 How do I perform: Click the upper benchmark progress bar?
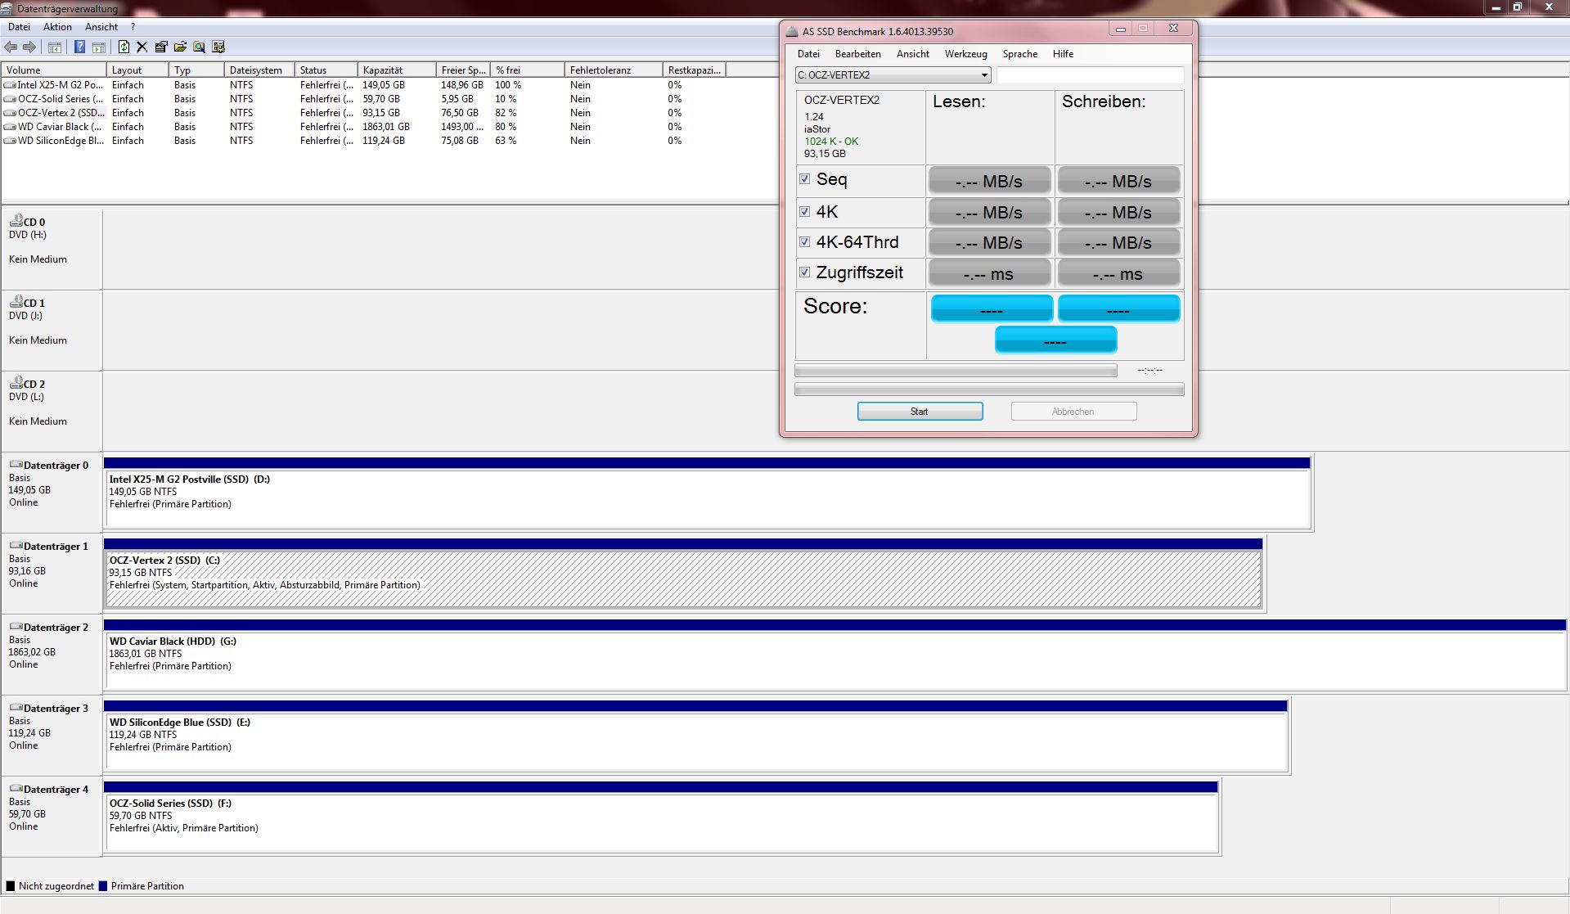click(956, 371)
